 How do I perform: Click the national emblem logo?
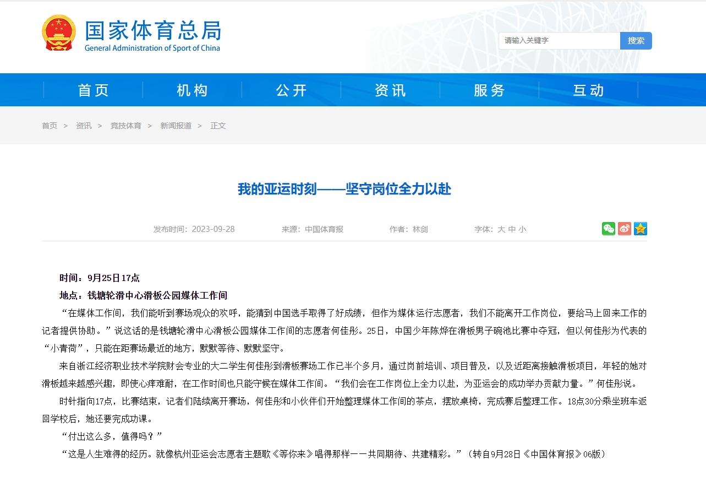coord(58,33)
